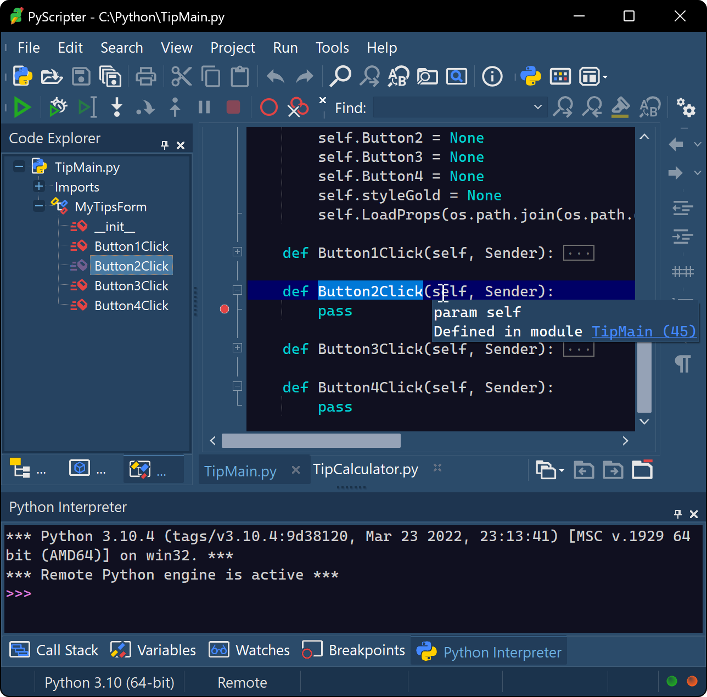Click the editor horizontal scrollbar thumb
The image size is (707, 697).
tap(311, 441)
